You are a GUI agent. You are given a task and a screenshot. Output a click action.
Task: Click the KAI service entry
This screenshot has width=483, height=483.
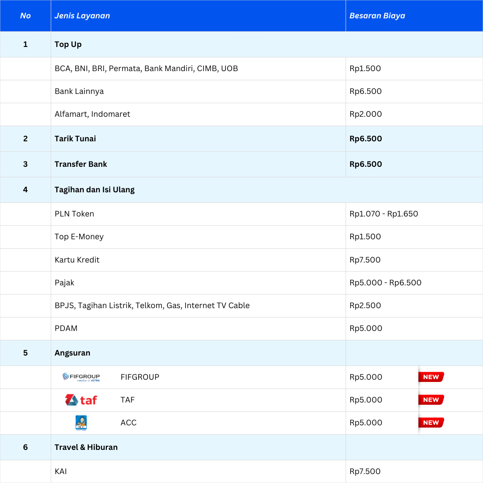coord(61,471)
